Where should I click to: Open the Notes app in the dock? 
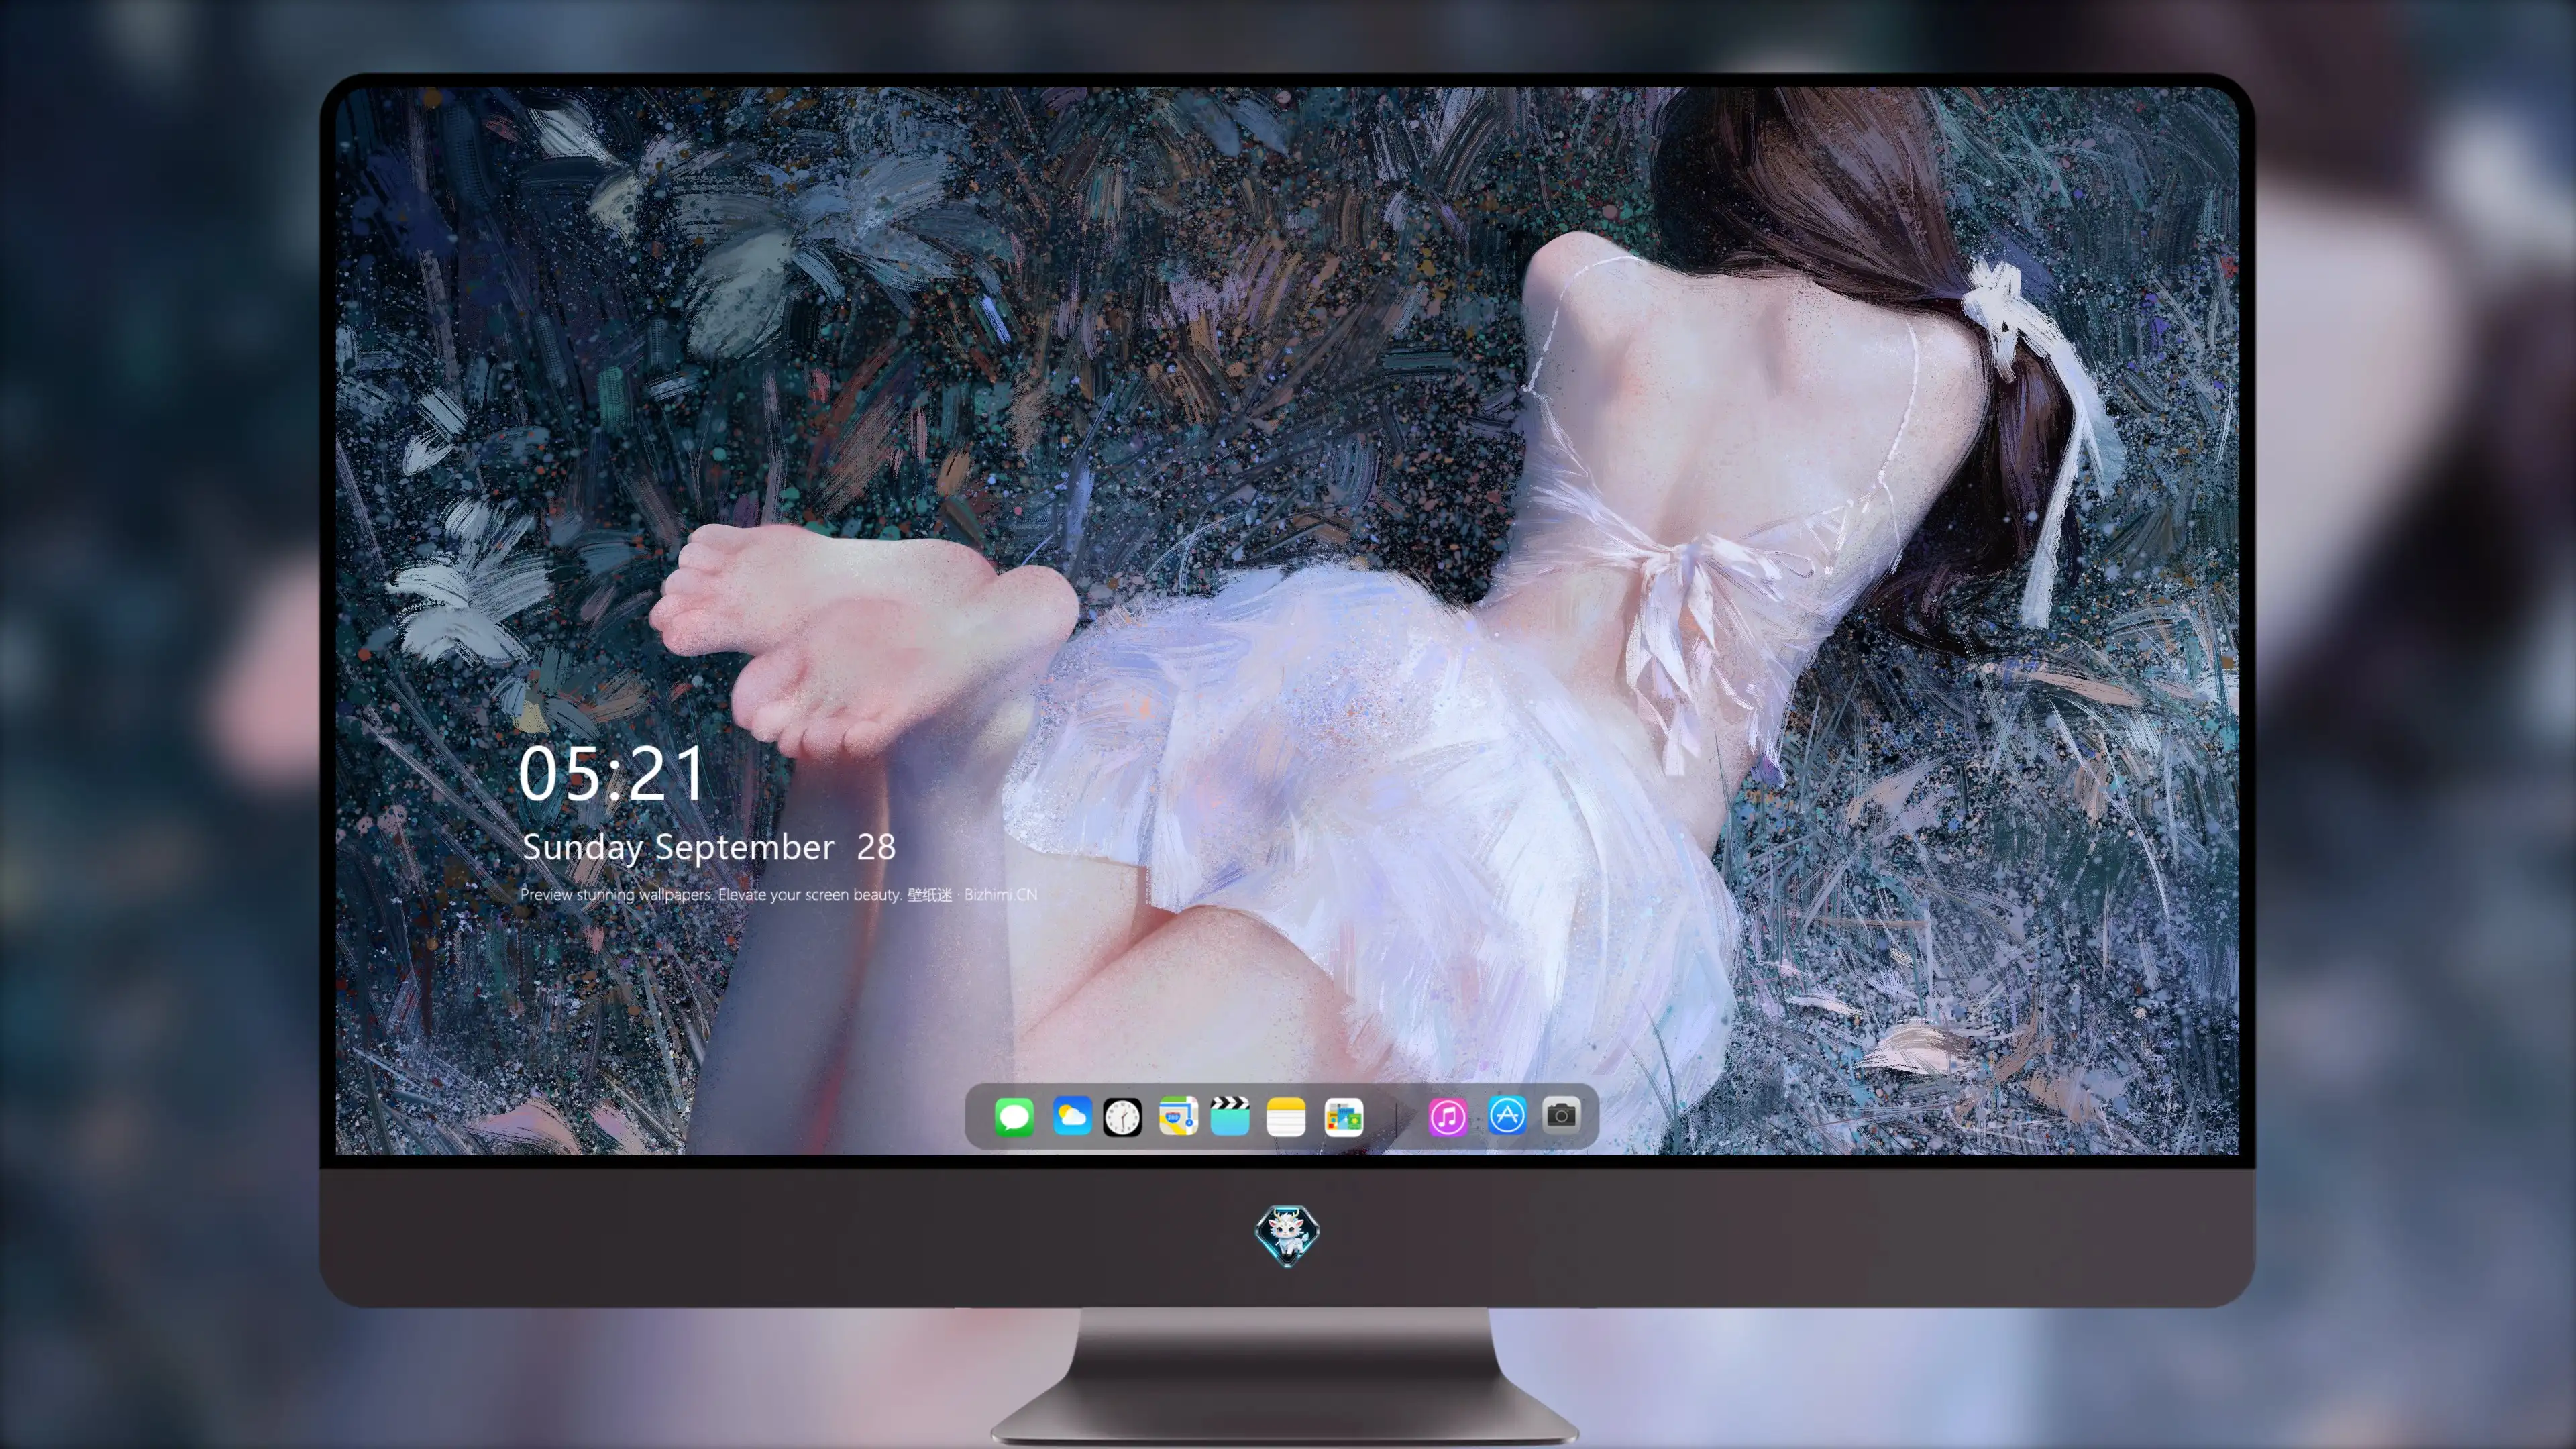(x=1286, y=1117)
